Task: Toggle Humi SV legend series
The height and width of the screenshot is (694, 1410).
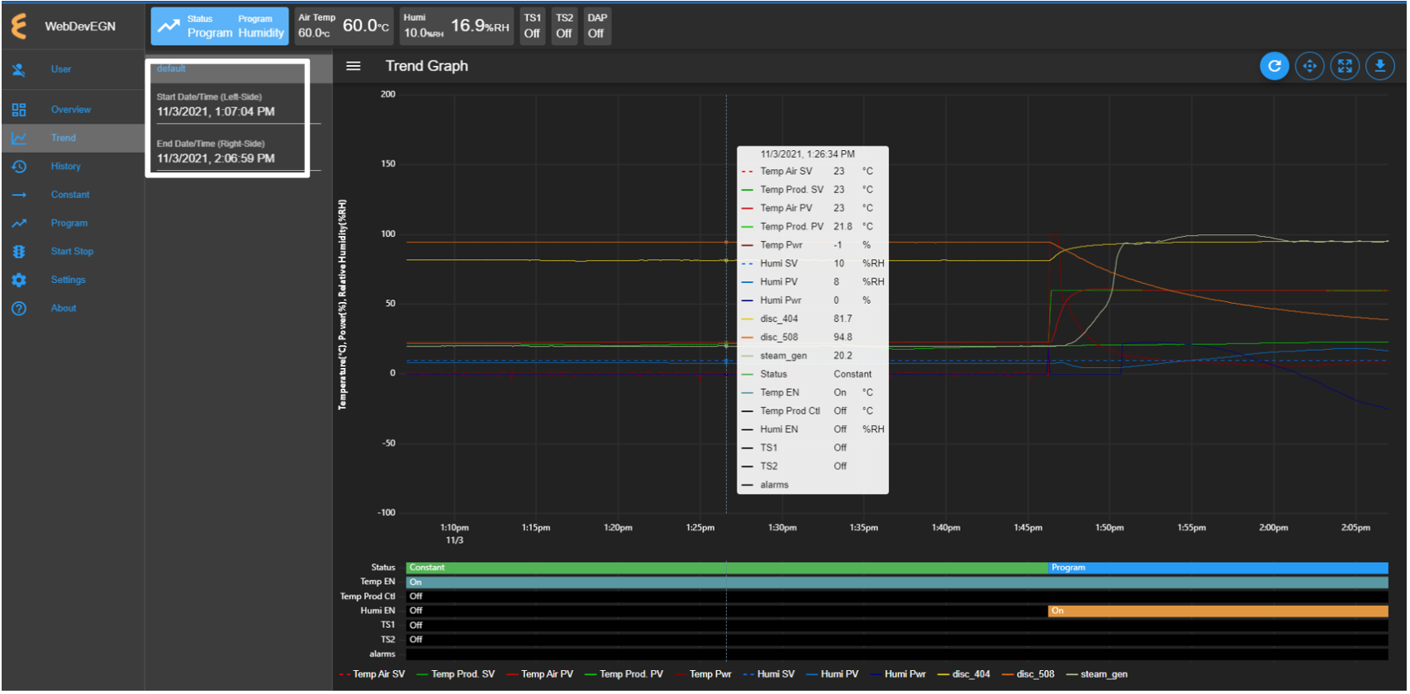Action: pyautogui.click(x=769, y=674)
